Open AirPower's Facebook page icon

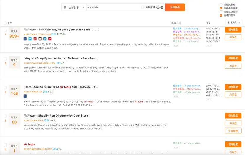point(25,39)
